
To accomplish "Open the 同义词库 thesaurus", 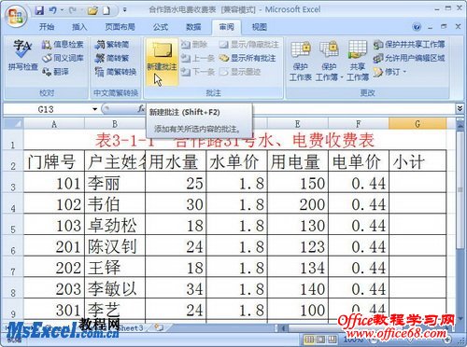I will 63,58.
